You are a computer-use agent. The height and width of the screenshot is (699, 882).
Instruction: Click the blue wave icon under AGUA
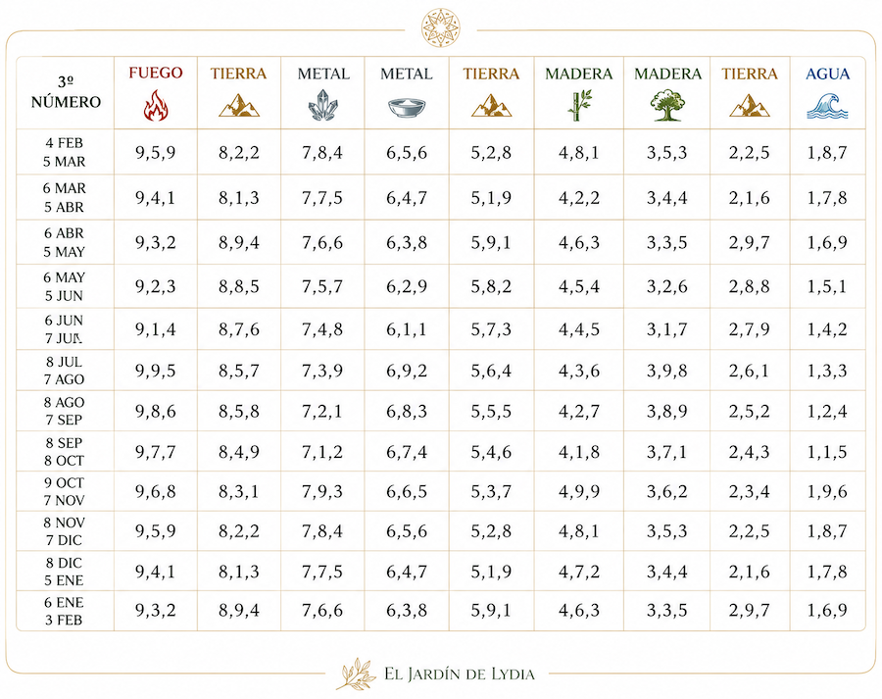pyautogui.click(x=827, y=106)
